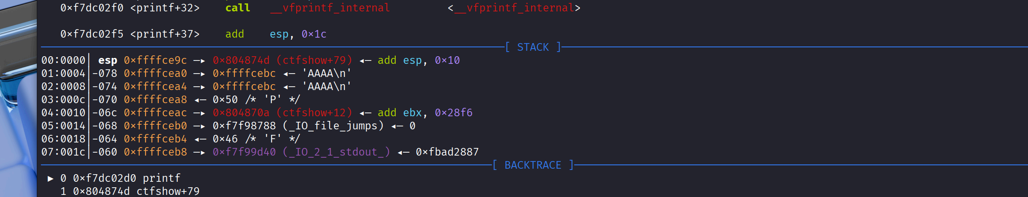The width and height of the screenshot is (1028, 197).
Task: Click the 0x46 'F' value on row 06
Action: tap(256, 139)
